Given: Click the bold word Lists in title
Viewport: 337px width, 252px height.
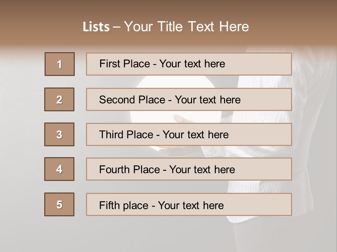Looking at the screenshot, I should click(96, 27).
